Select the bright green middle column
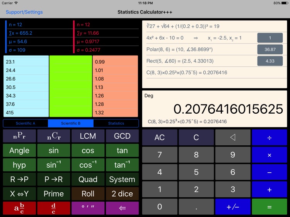 (70, 86)
